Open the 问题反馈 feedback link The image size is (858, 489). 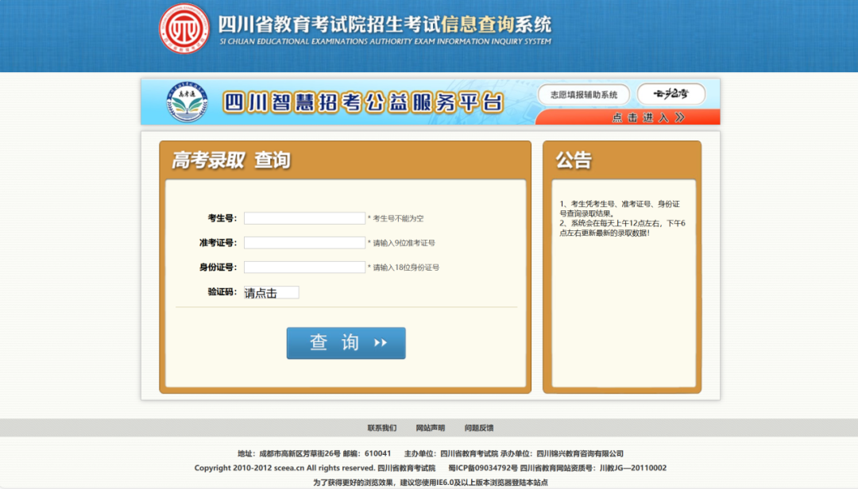481,427
